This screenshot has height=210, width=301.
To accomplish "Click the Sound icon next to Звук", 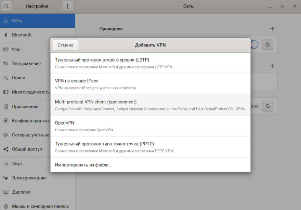I will pos(5,164).
